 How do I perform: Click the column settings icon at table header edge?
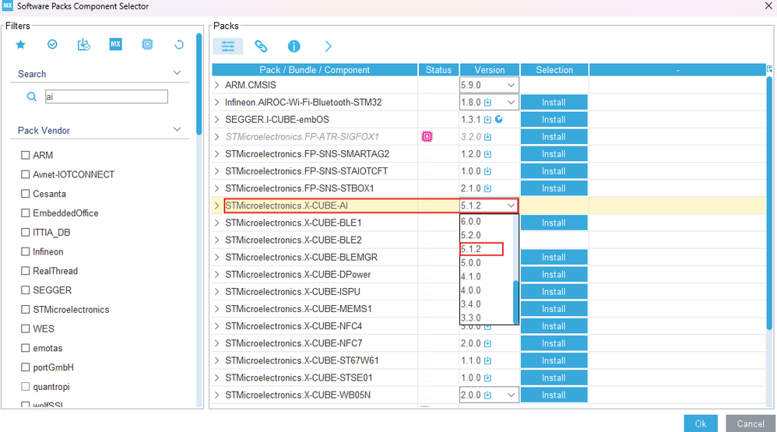[x=769, y=69]
